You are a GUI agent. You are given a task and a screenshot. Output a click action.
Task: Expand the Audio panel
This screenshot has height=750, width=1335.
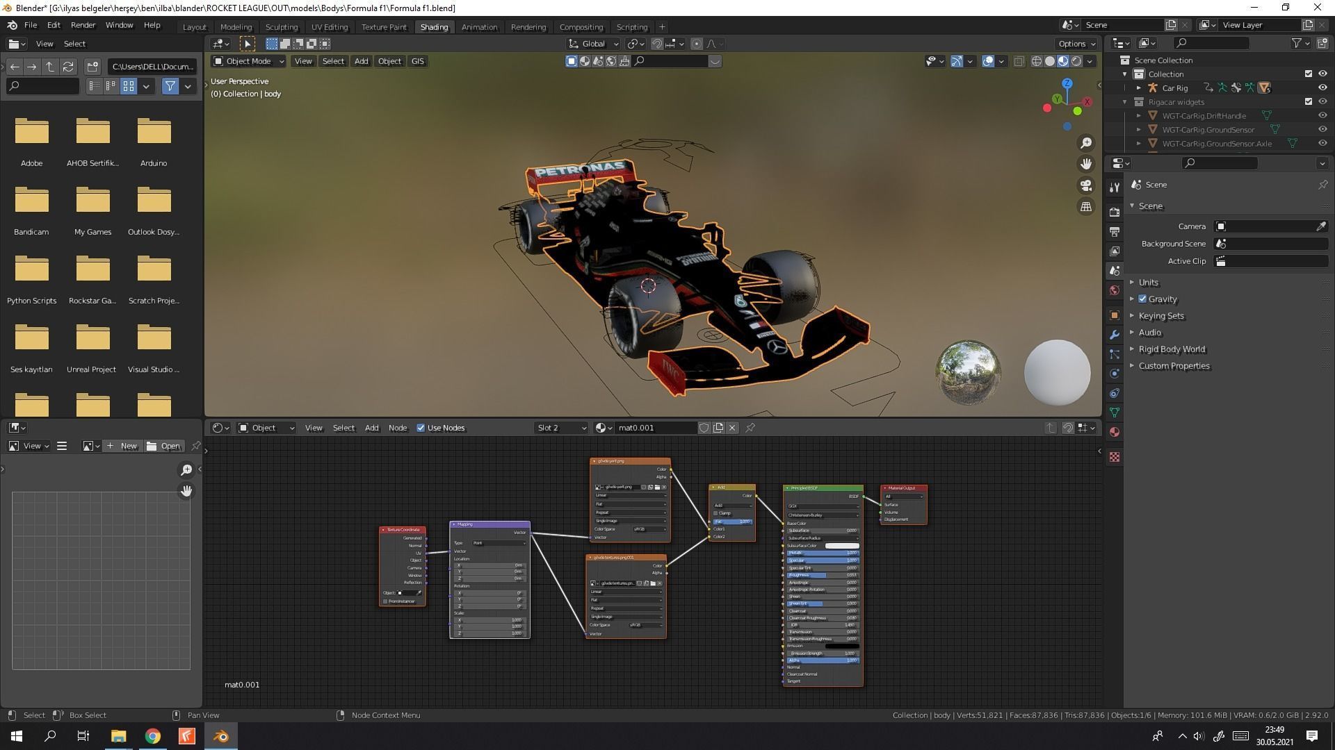1149,333
